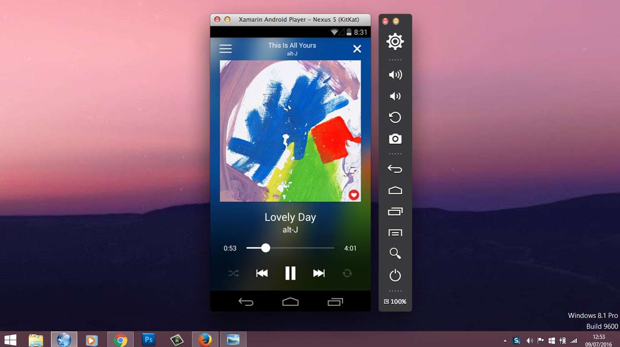The height and width of the screenshot is (347, 620).
Task: Open the hamburger menu in music player
Action: click(226, 49)
